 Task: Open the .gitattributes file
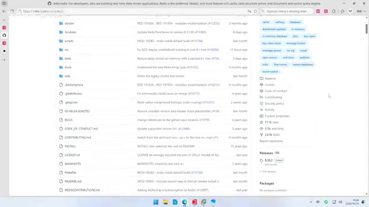point(73,94)
